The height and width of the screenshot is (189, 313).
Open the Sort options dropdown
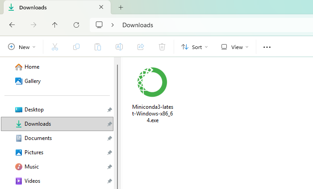[194, 47]
